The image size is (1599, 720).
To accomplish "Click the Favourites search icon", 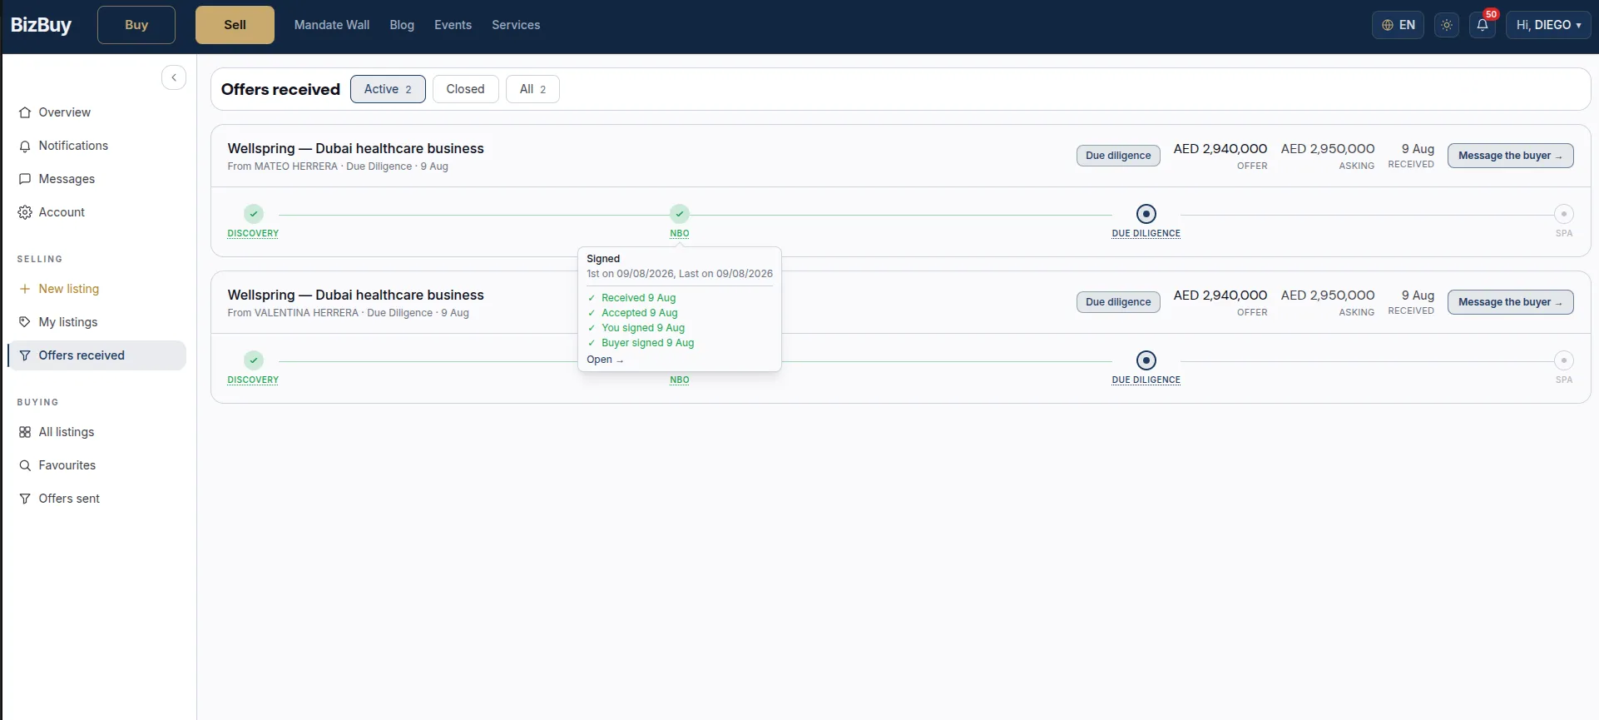I will click(x=25, y=465).
